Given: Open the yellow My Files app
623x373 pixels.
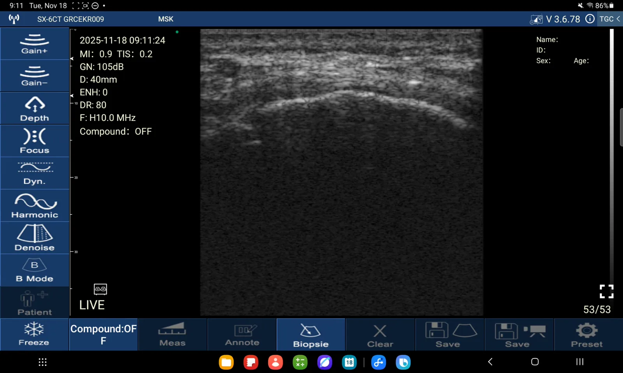Looking at the screenshot, I should pos(226,362).
